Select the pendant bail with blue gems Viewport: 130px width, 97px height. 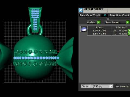pyautogui.click(x=35, y=19)
